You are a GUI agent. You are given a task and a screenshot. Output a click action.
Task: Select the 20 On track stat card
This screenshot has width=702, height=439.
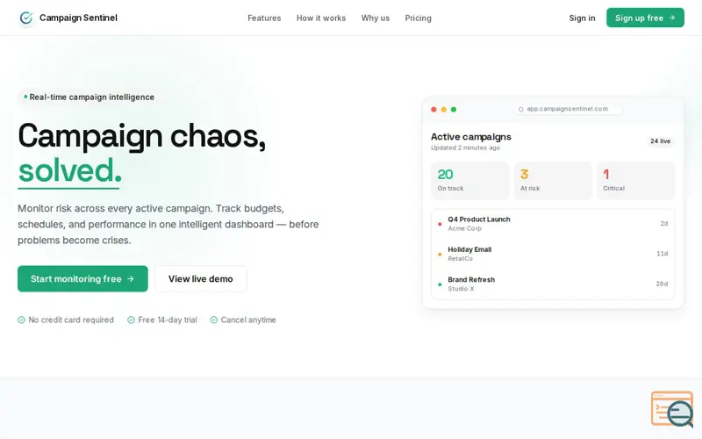(469, 181)
